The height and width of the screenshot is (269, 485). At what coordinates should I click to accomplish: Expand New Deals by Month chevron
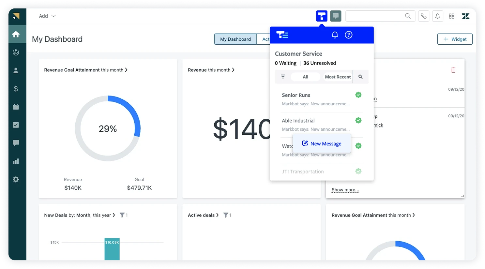[x=114, y=215]
